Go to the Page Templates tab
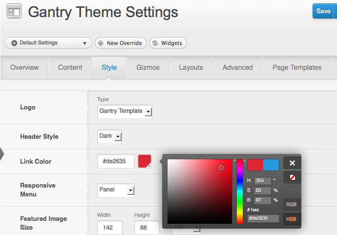 [296, 67]
